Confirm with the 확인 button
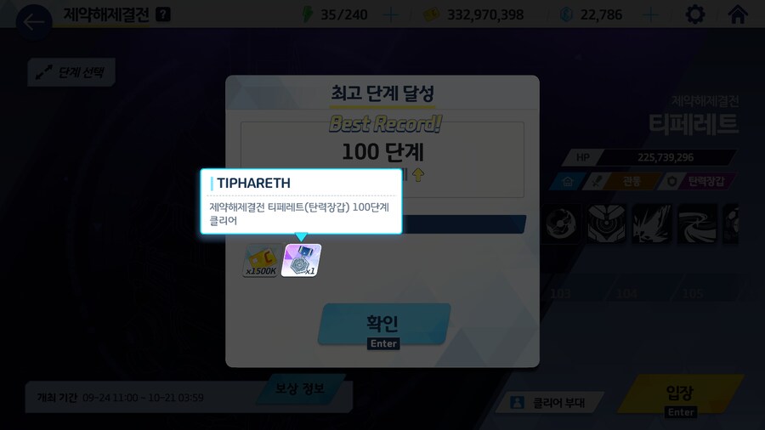 (x=384, y=324)
